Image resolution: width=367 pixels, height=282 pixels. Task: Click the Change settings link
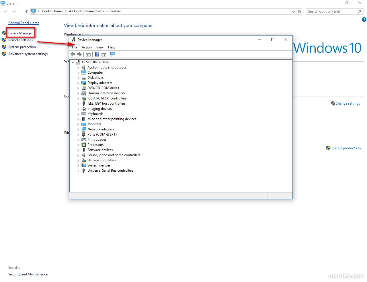[x=348, y=103]
